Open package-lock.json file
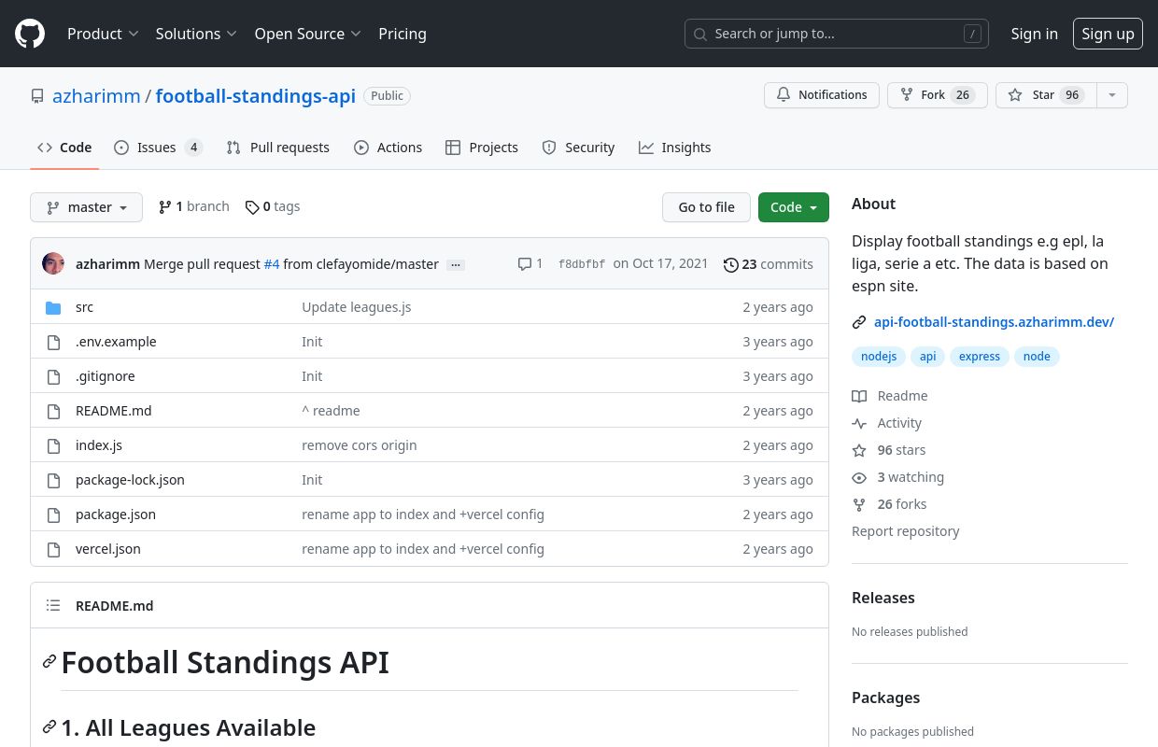The image size is (1158, 747). tap(130, 480)
